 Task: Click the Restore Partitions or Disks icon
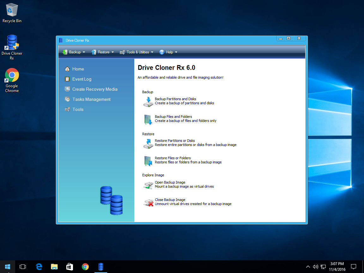pyautogui.click(x=148, y=143)
